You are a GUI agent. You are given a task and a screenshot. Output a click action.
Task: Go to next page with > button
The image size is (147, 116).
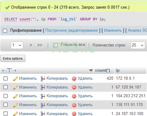[x=31, y=45]
